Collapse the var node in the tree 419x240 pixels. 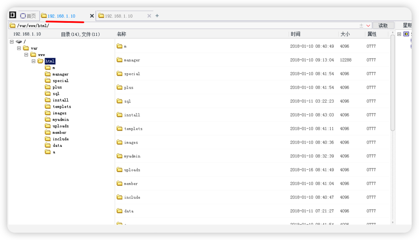[x=19, y=48]
